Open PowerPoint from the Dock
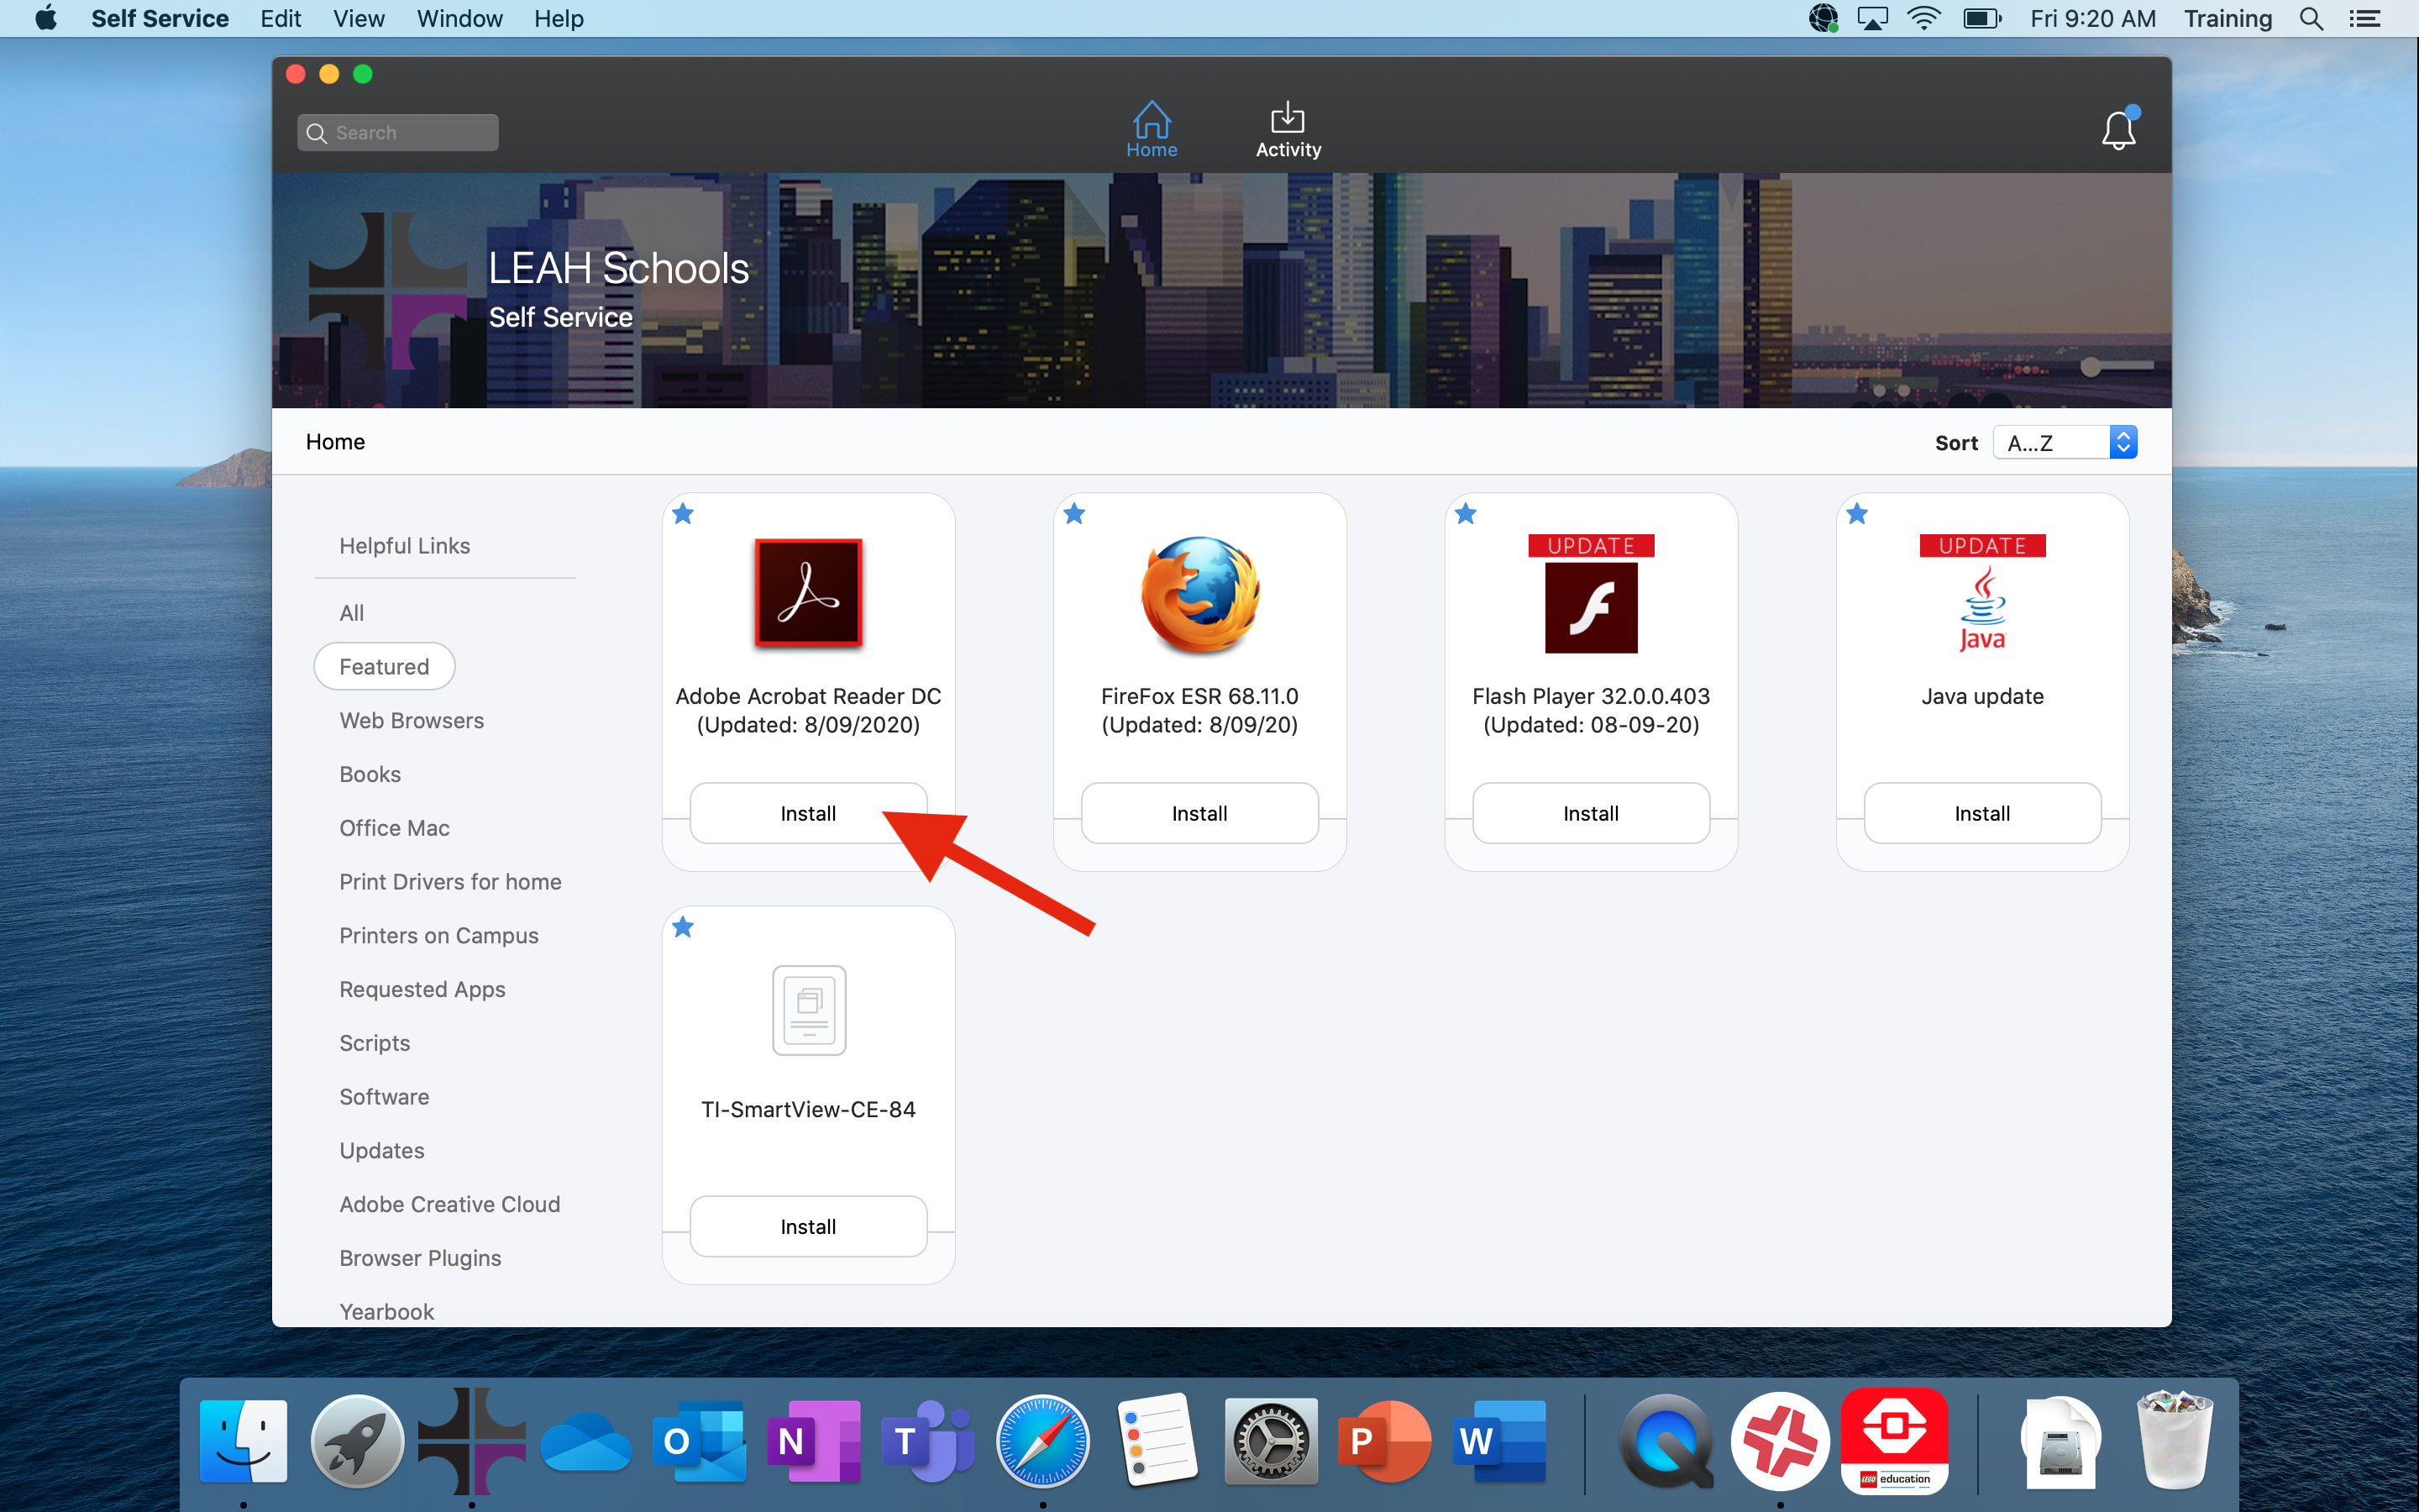The width and height of the screenshot is (2419, 1512). coord(1385,1441)
